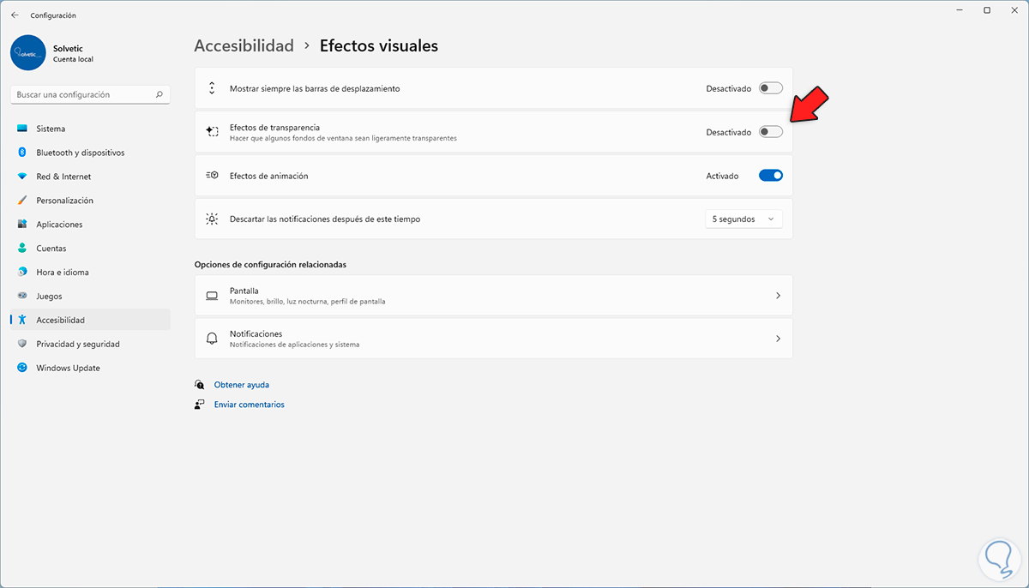This screenshot has width=1029, height=588.
Task: Click the Sistema monitor icon in sidebar
Action: 22,129
